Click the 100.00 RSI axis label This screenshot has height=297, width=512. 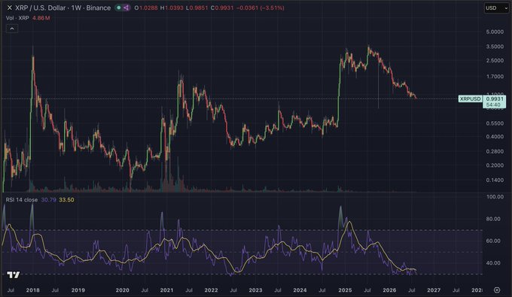(x=495, y=196)
